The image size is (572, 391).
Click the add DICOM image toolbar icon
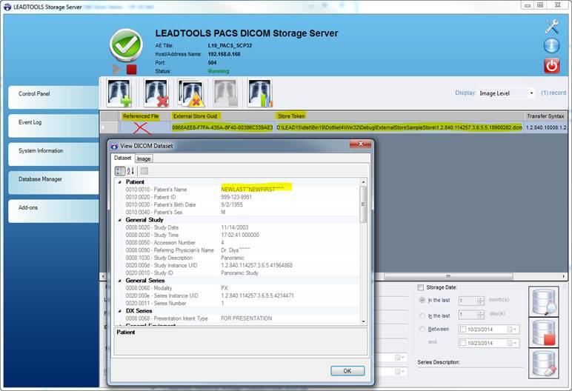(x=119, y=93)
